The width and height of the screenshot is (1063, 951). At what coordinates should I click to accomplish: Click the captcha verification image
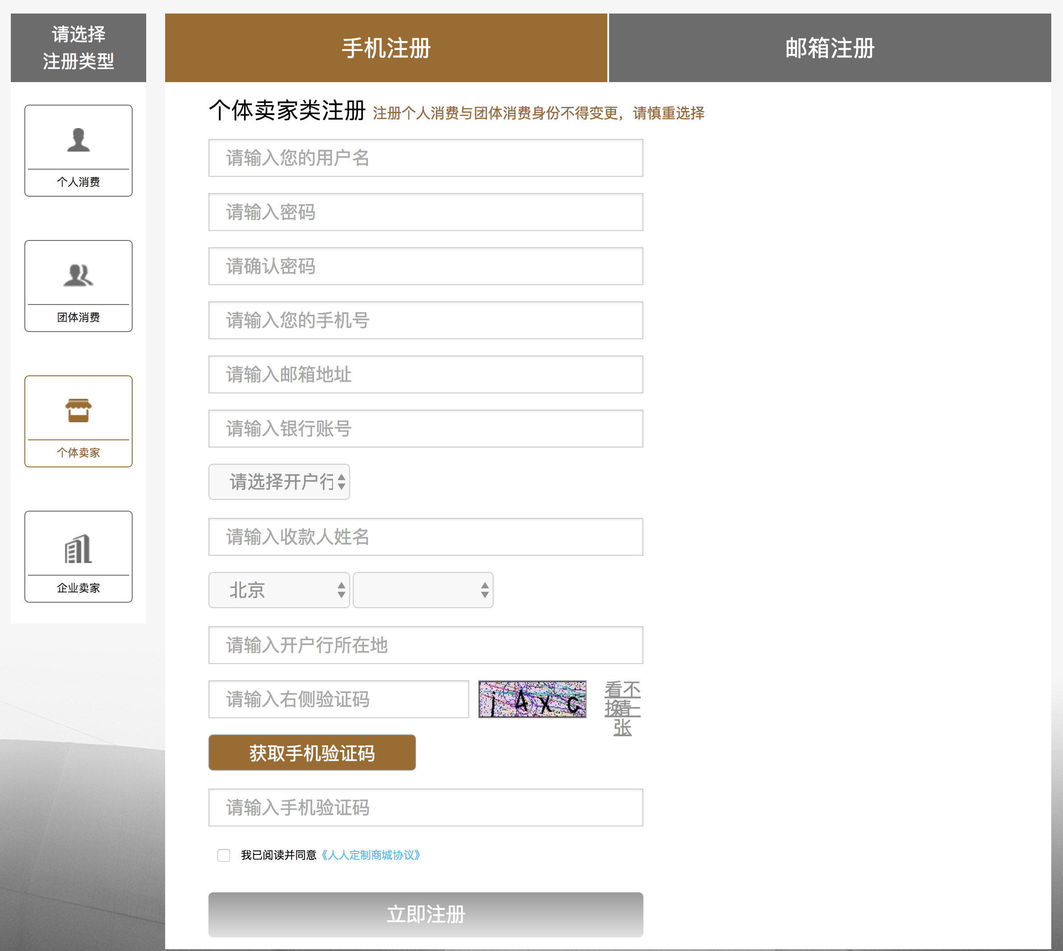pyautogui.click(x=532, y=699)
